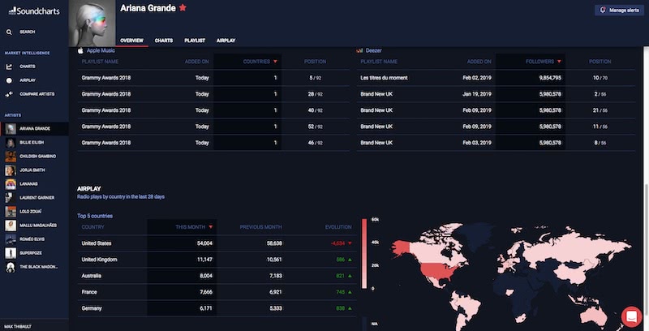Unfavorite Ariana Grande using the red star

tap(183, 7)
